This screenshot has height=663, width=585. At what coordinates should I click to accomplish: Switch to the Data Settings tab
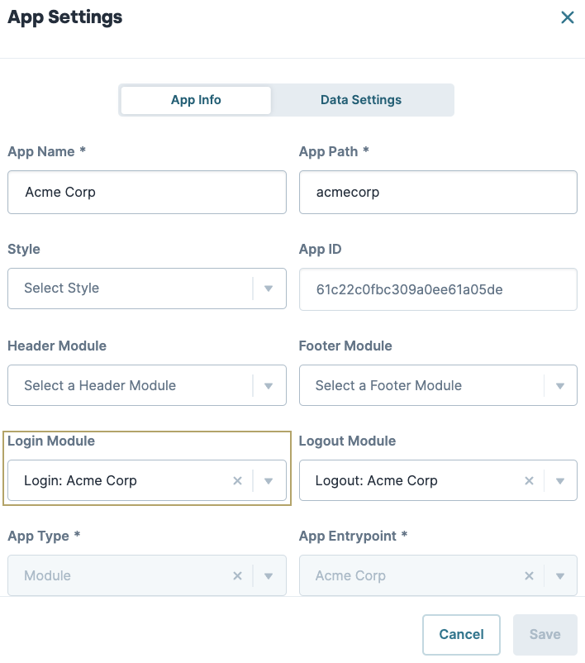point(361,100)
